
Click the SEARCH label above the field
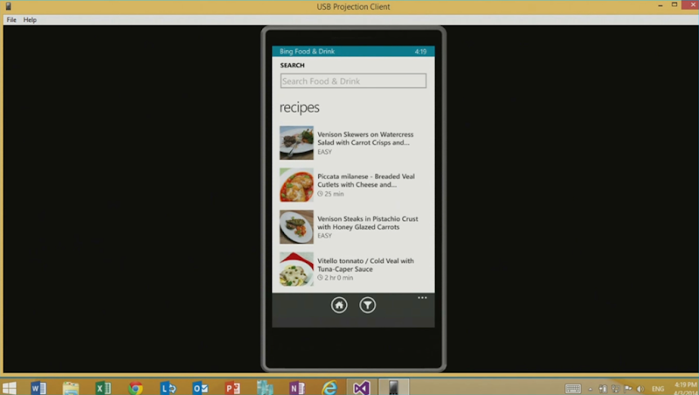(293, 65)
